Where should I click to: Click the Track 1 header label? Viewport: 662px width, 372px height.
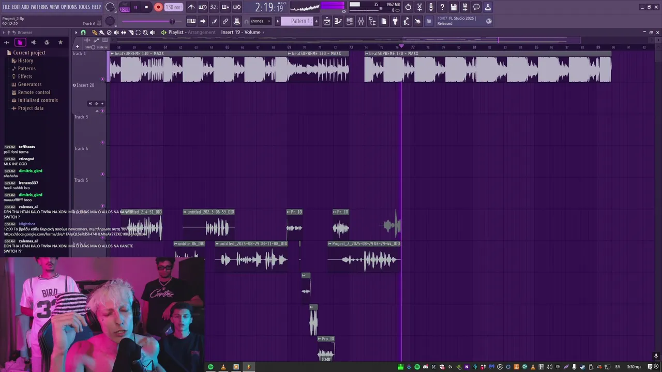79,54
